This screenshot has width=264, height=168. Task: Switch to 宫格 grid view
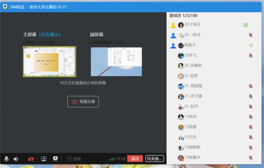click(x=74, y=159)
